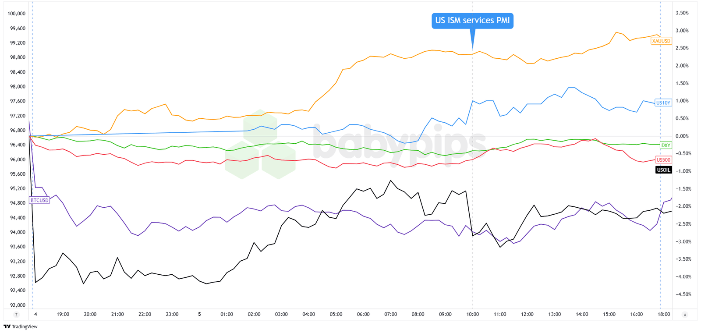The image size is (701, 333).
Task: Click the bold 5 date label
Action: coord(199,314)
